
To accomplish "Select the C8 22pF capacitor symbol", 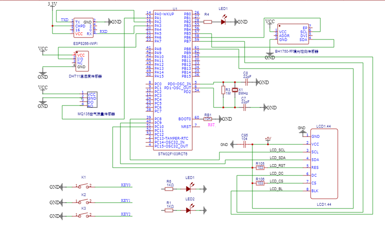I will coord(246,82).
